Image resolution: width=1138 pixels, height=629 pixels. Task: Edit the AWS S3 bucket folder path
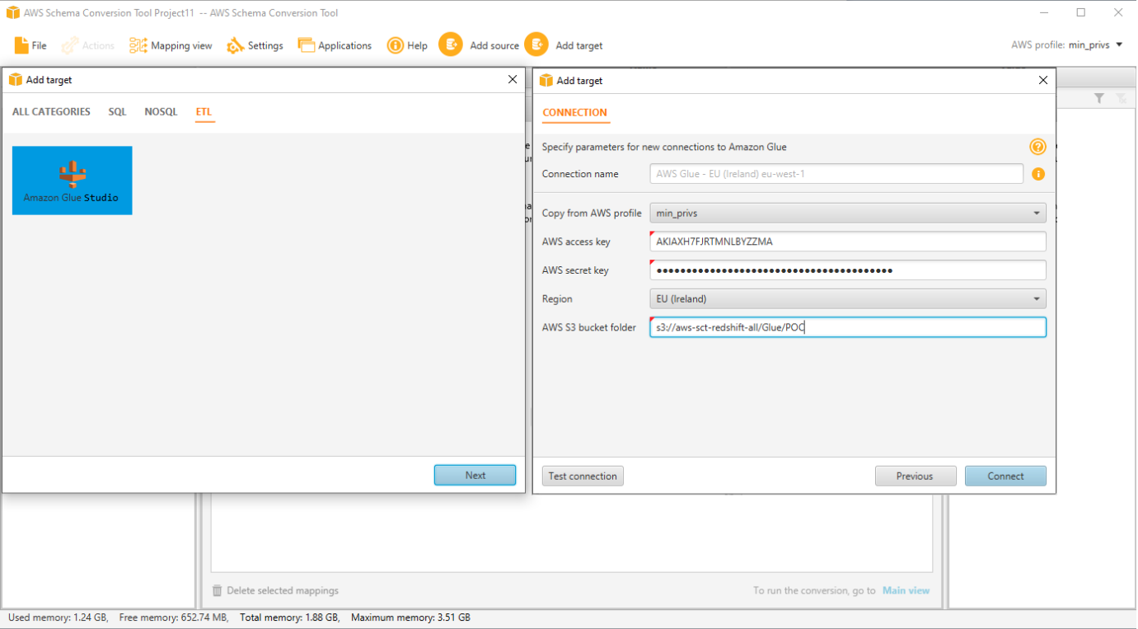(x=847, y=326)
